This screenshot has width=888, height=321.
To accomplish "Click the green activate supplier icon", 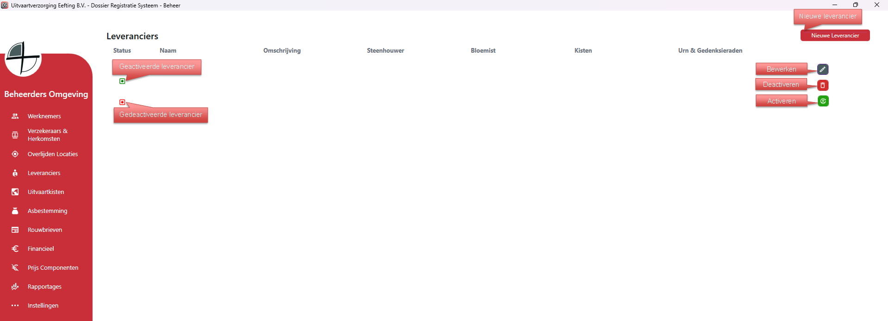I will tap(823, 101).
